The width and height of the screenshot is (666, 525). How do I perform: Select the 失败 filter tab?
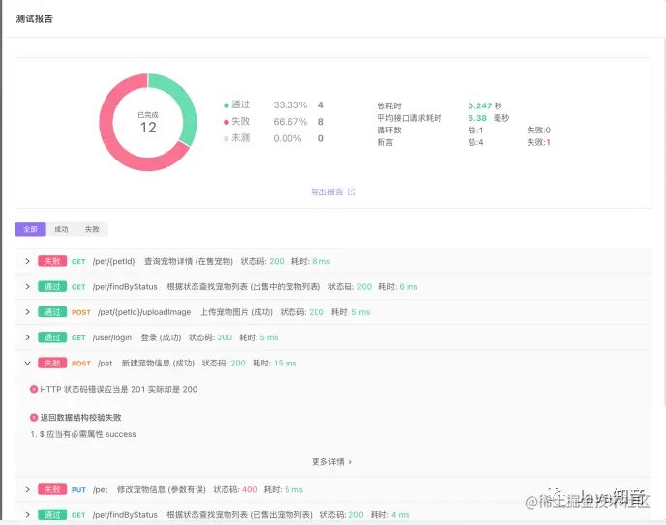point(92,229)
